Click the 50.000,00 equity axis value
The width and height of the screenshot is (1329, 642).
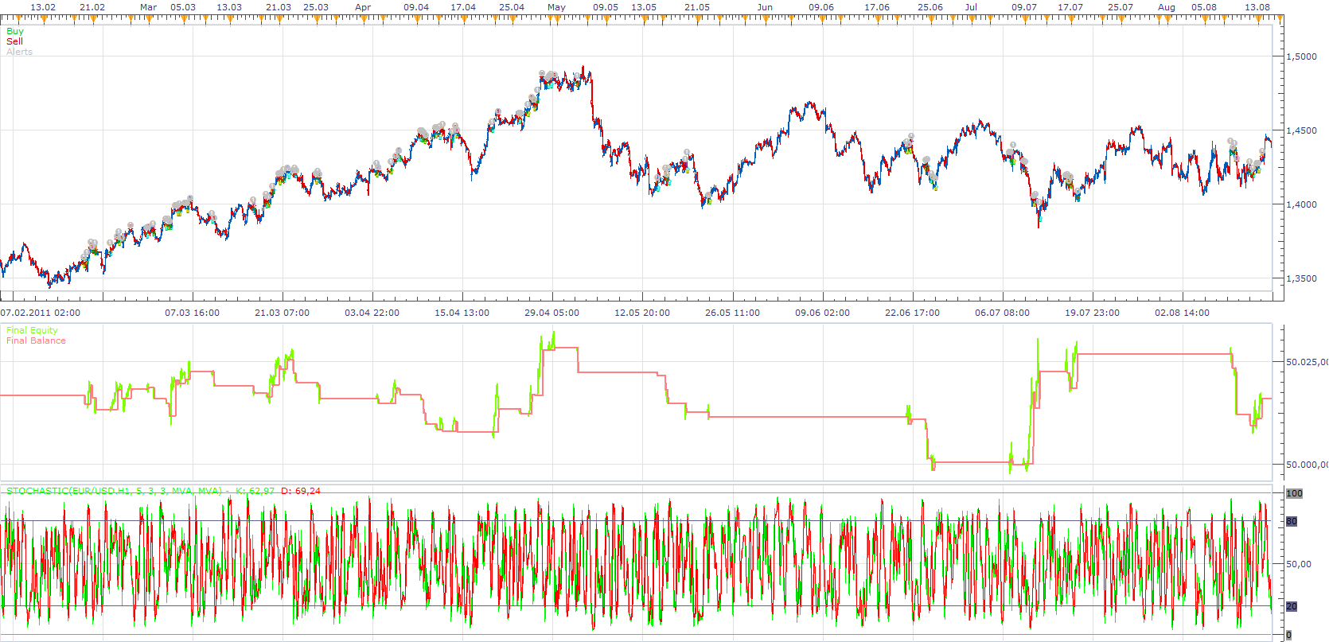pos(1307,465)
